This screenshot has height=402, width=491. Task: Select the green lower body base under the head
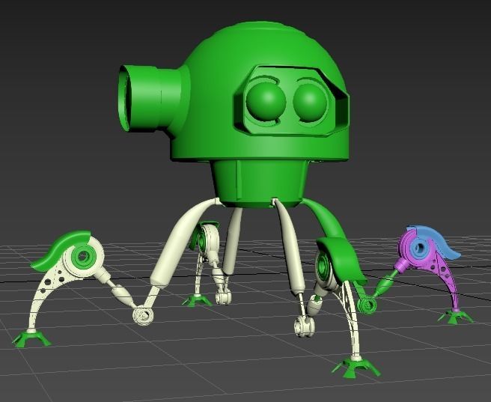point(259,182)
